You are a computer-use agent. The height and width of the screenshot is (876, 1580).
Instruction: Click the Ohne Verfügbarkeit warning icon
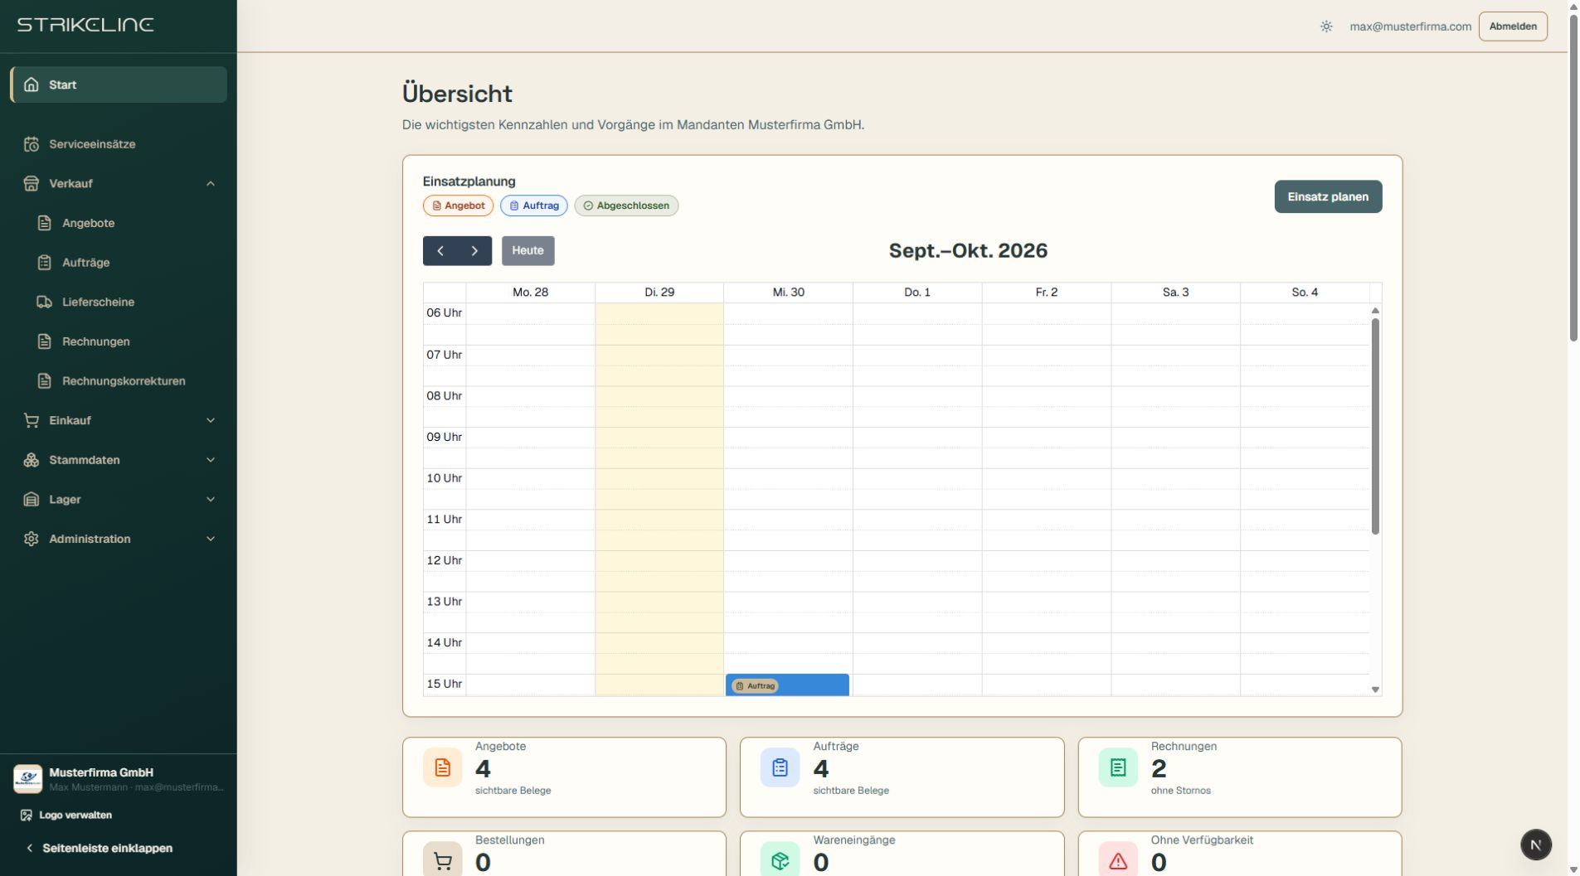(x=1118, y=861)
